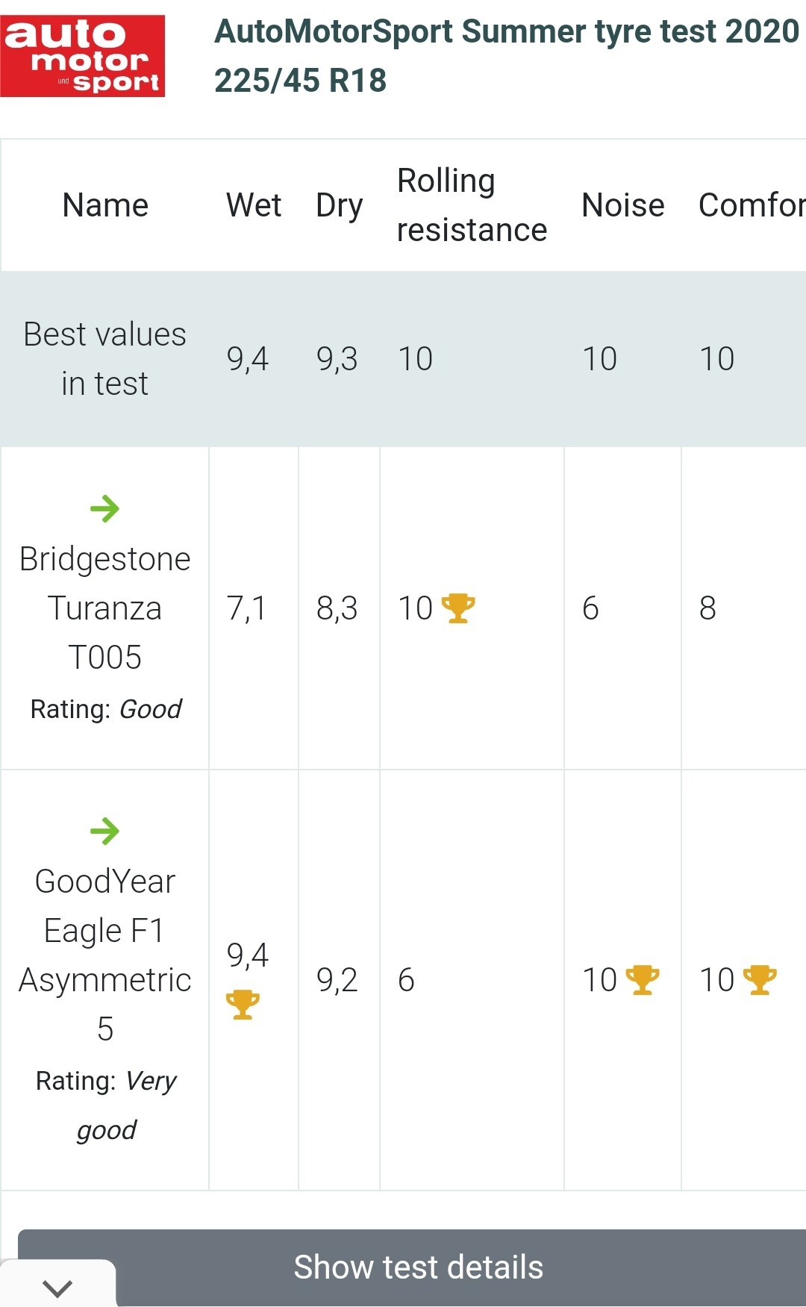The width and height of the screenshot is (806, 1307).
Task: Click the Wet column header
Action: [254, 205]
